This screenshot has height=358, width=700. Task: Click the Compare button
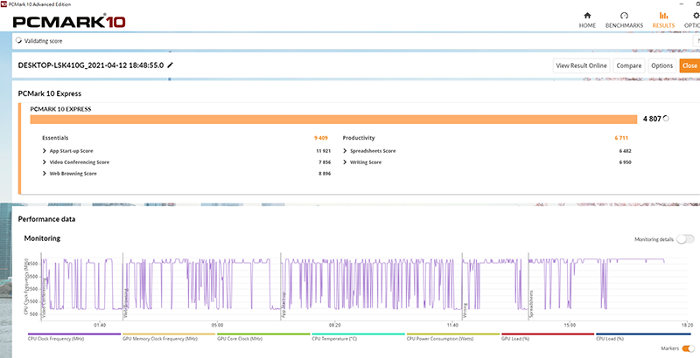(629, 65)
